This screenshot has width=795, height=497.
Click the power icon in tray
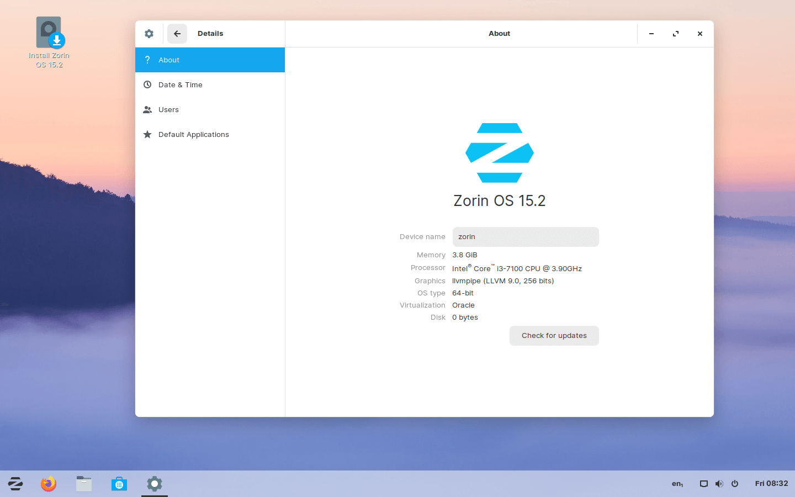tap(735, 484)
